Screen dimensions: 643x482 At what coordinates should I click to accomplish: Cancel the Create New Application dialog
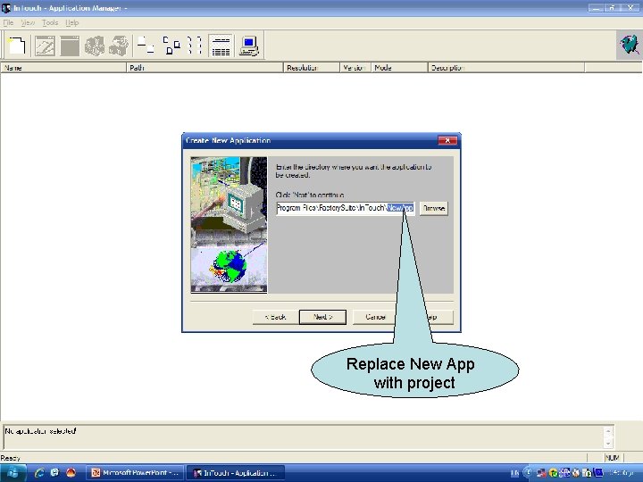375,317
